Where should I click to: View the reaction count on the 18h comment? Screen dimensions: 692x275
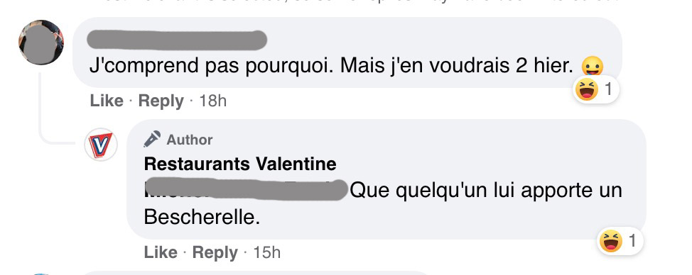609,90
